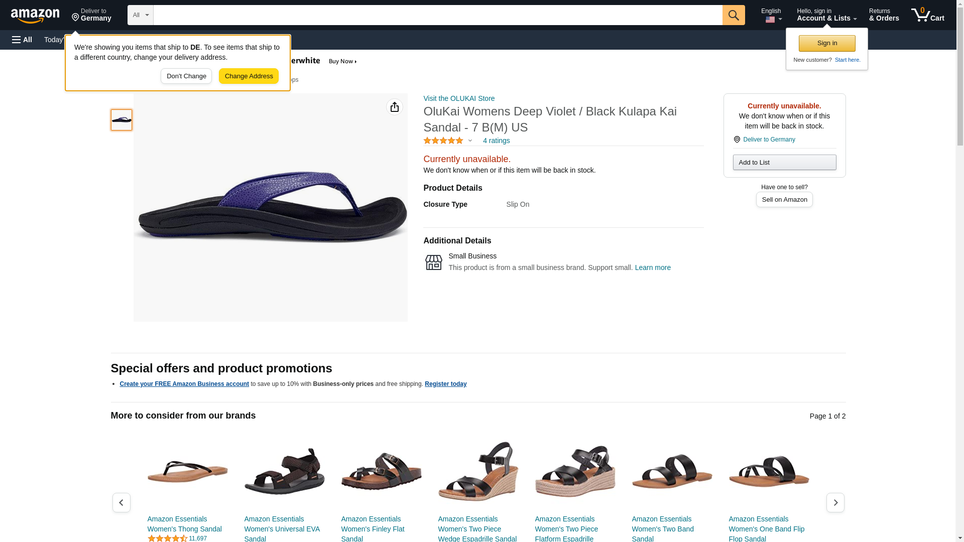Focus the Amazon search input field

point(438,15)
